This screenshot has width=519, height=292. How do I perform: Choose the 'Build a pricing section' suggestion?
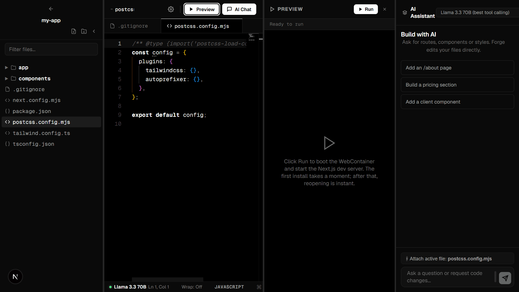click(457, 85)
